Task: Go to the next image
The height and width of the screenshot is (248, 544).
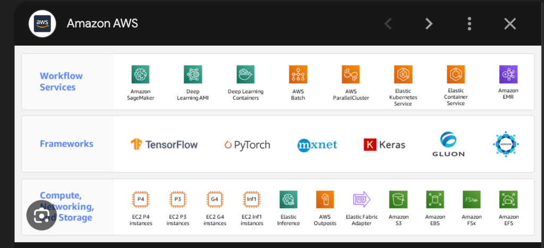Action: tap(429, 23)
